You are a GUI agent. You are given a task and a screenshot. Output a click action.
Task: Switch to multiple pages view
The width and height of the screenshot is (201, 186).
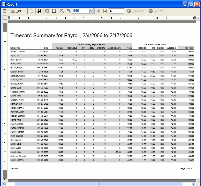(x=54, y=11)
